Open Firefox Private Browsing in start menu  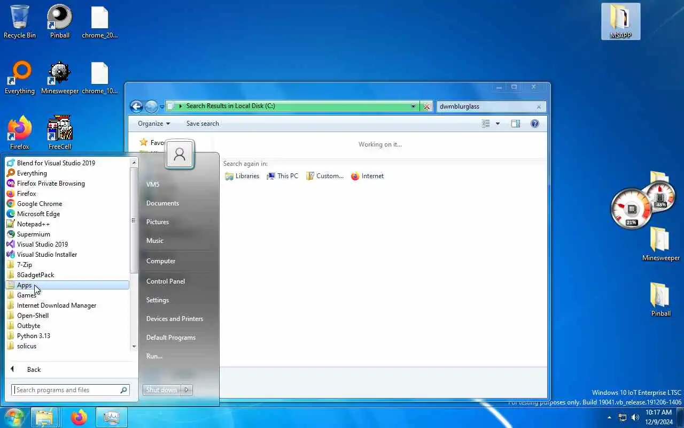pyautogui.click(x=67, y=184)
